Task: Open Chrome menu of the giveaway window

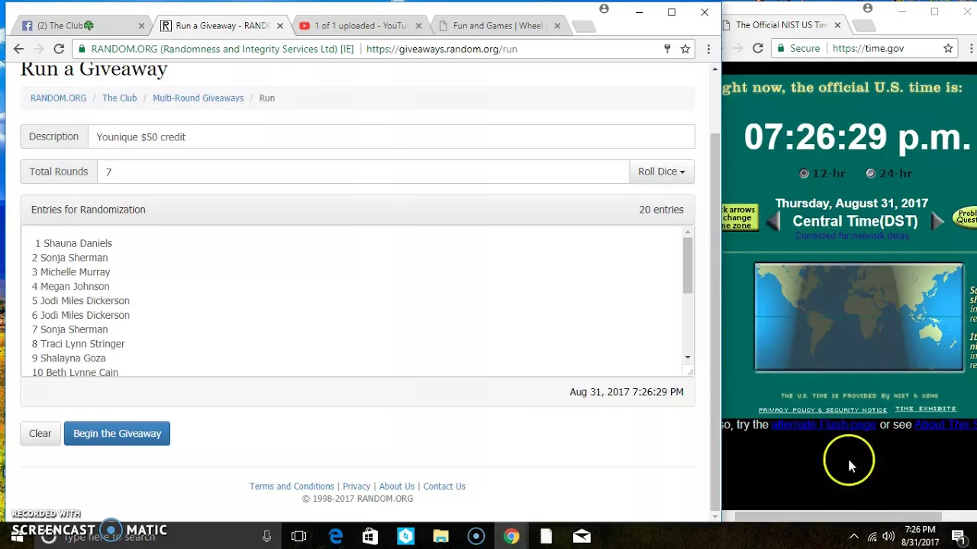Action: pyautogui.click(x=708, y=49)
